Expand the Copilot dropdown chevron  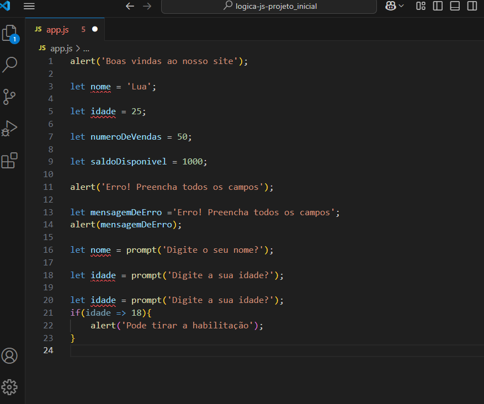click(x=401, y=6)
